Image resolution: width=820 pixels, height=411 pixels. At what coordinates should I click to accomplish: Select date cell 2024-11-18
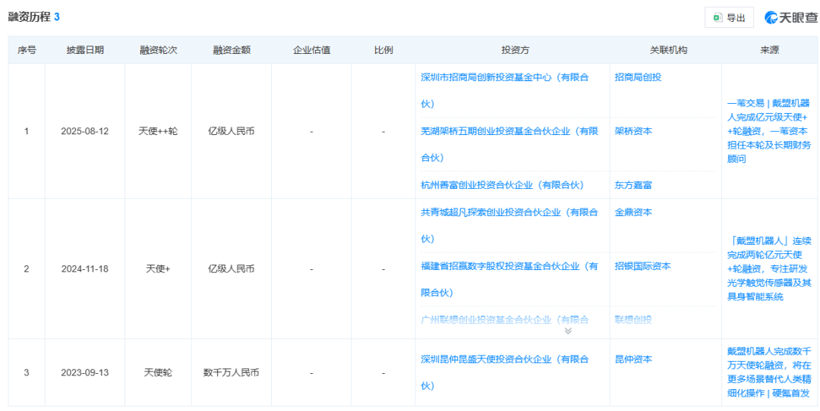point(85,269)
